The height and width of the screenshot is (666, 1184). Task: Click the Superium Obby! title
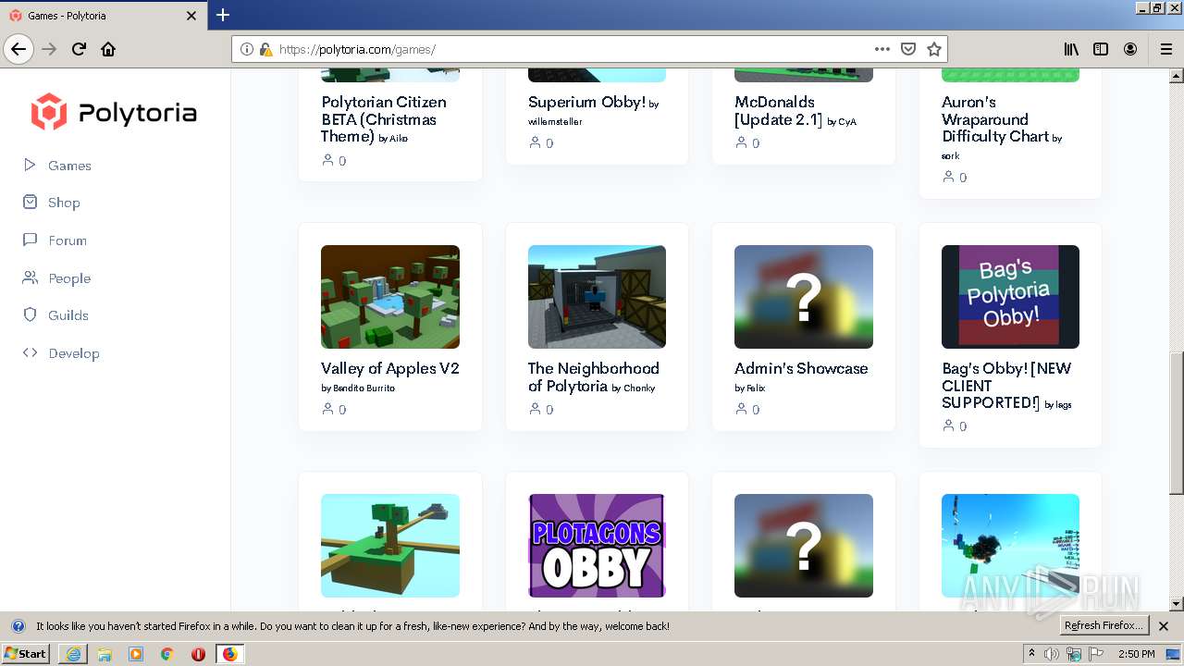586,102
